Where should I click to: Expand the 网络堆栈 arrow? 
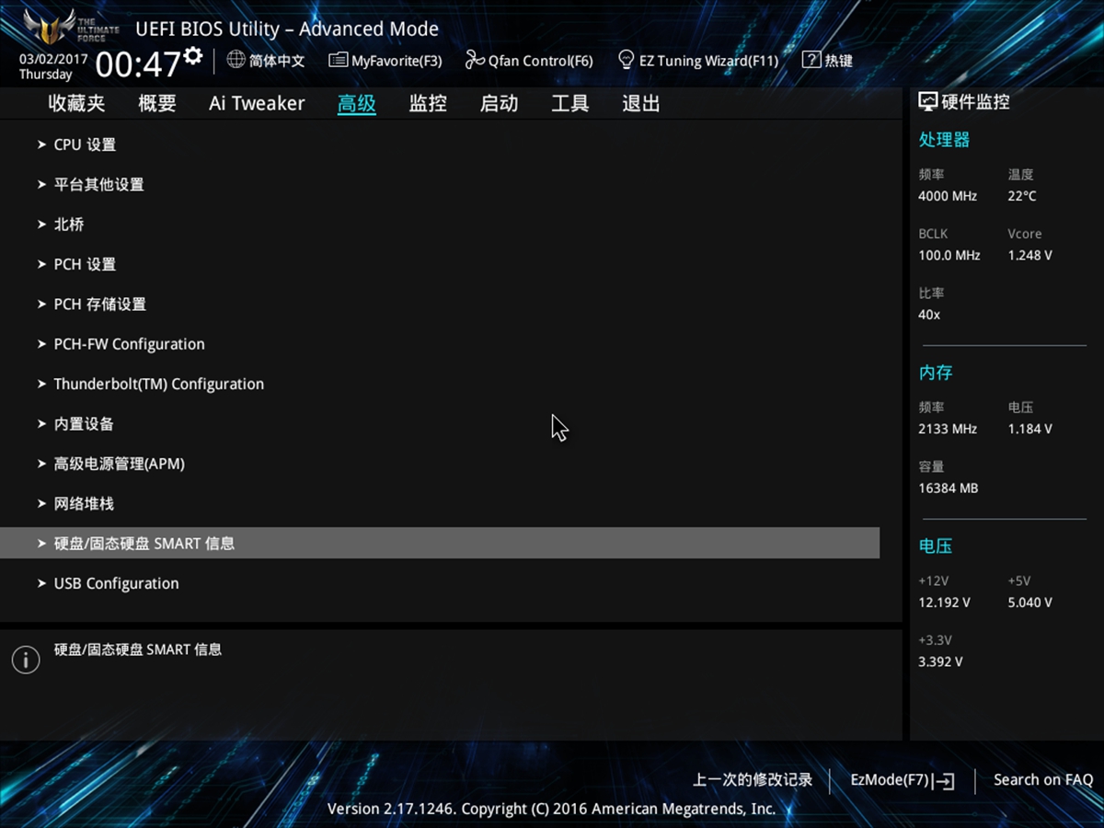(42, 503)
